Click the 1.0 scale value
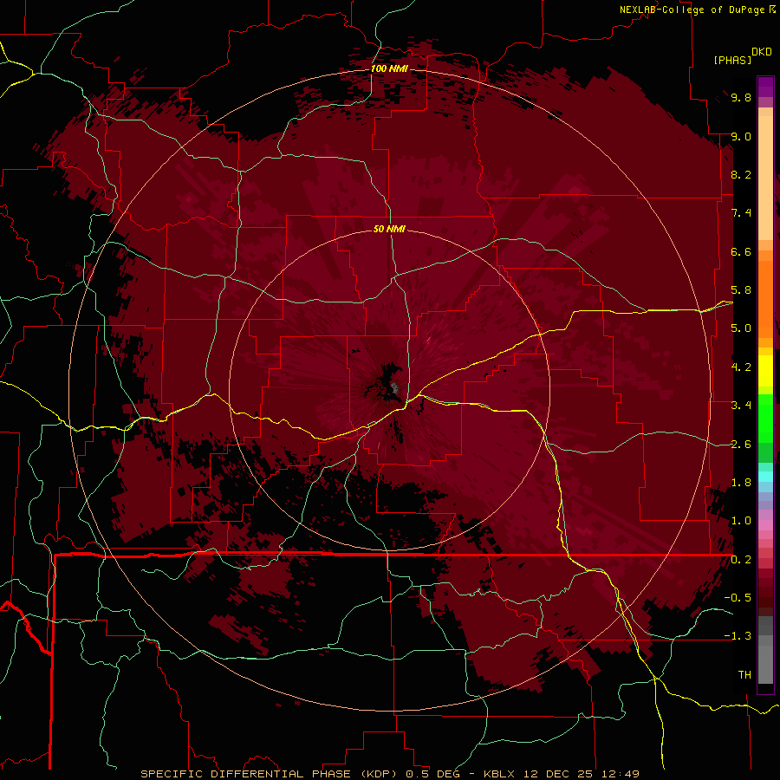 tap(741, 521)
